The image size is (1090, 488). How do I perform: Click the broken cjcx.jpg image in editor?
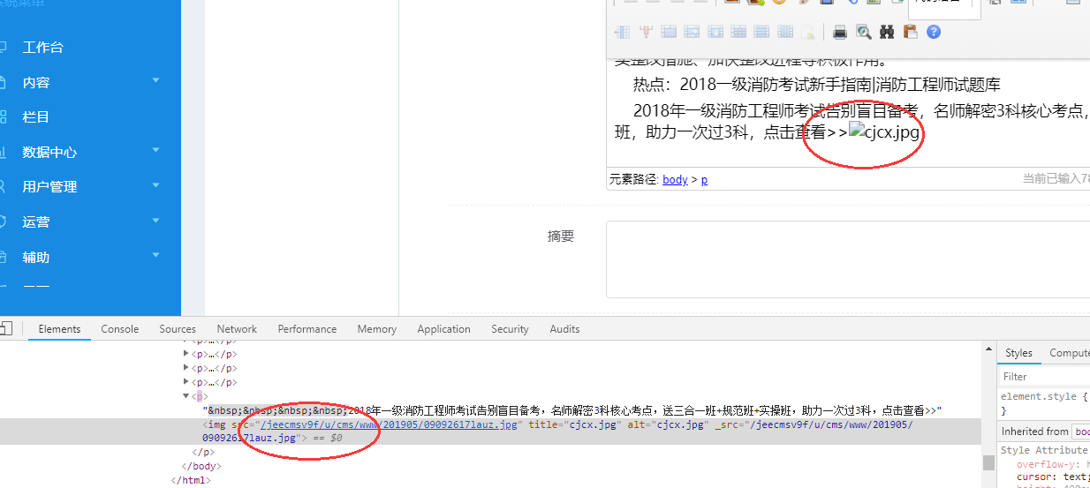tap(884, 132)
